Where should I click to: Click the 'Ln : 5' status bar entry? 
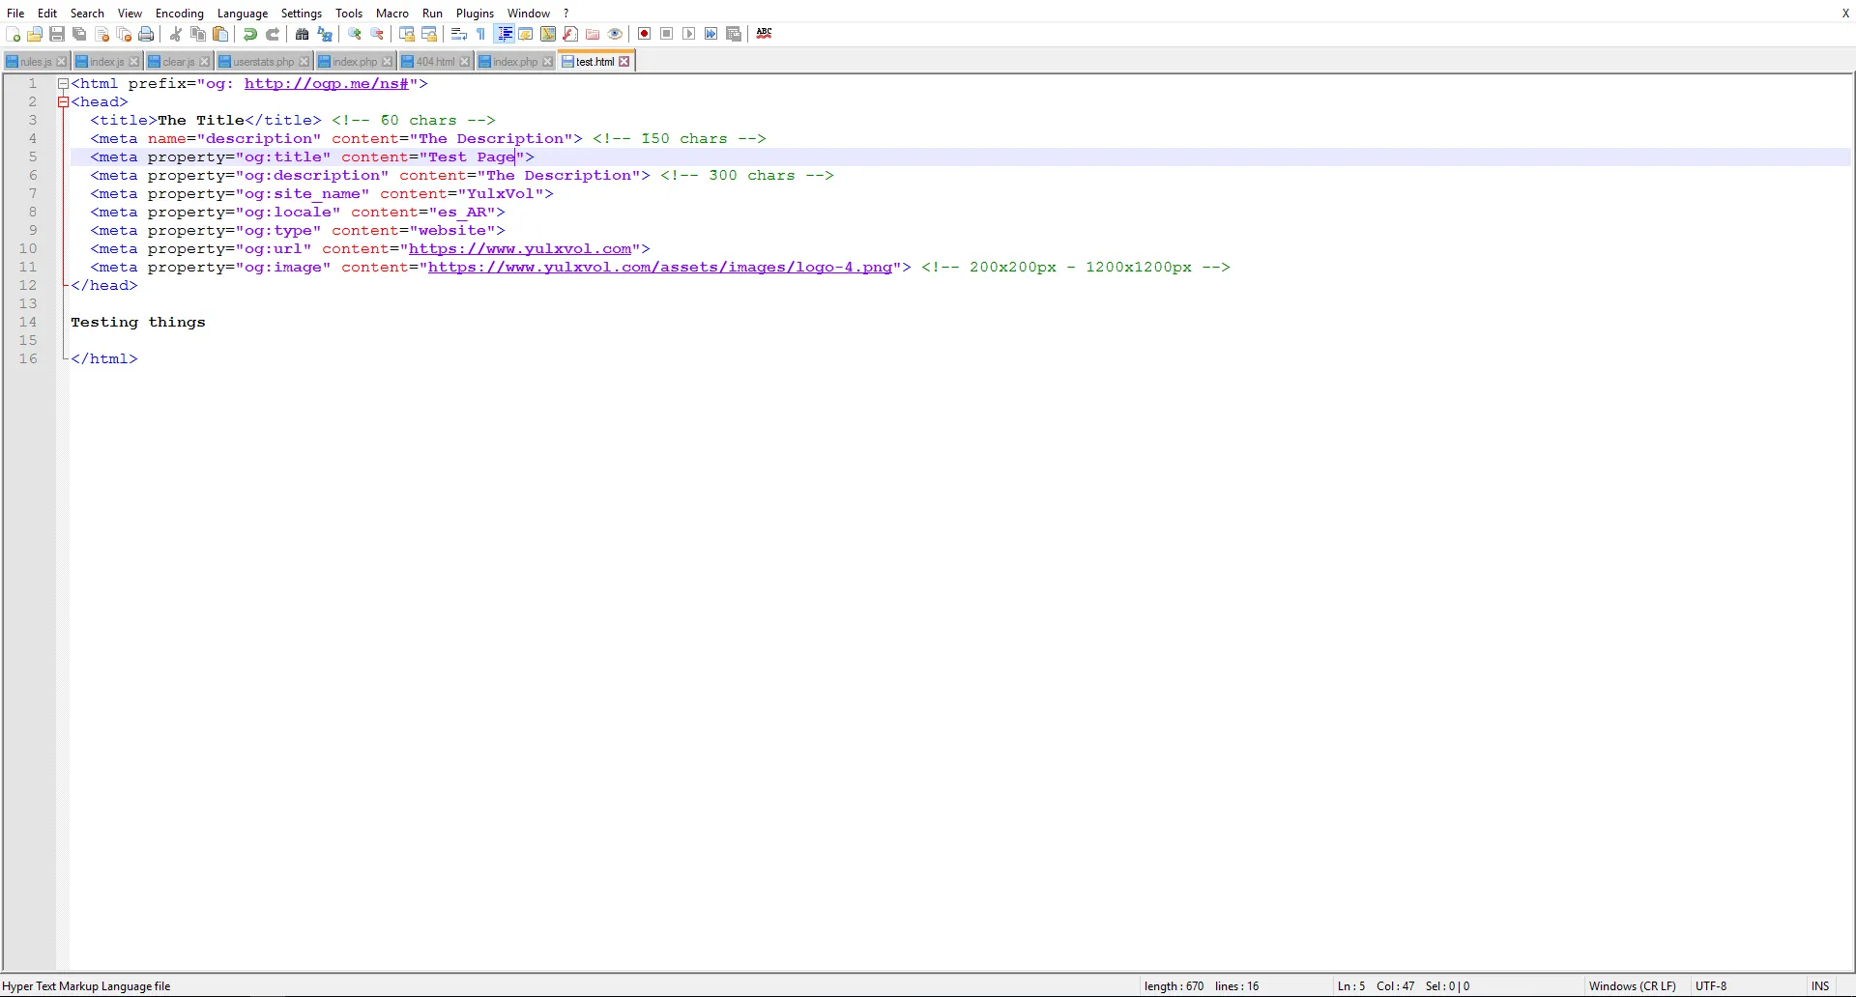(x=1351, y=986)
